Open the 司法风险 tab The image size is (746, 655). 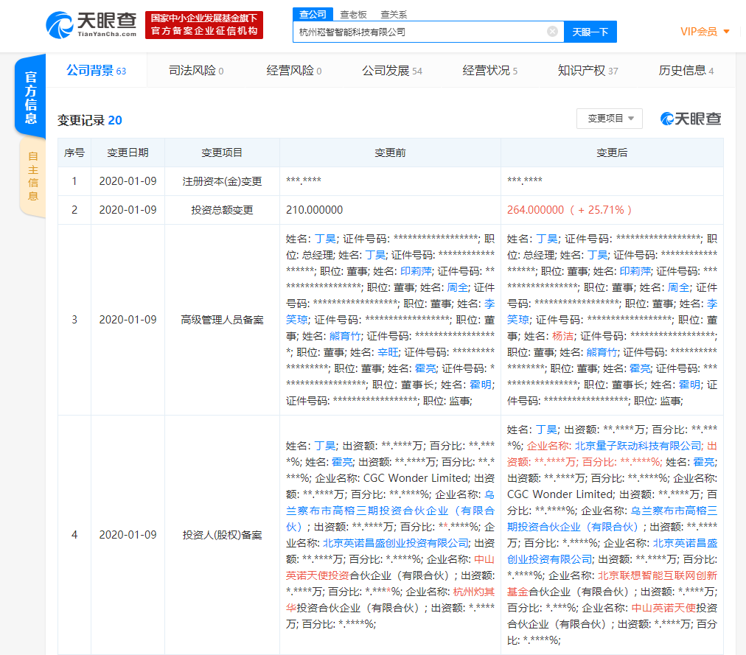tap(196, 71)
